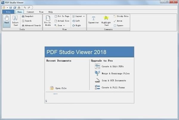Screen dimensions: 179x120
Task: Click Create & Fill Forms link
Action: tap(110, 88)
